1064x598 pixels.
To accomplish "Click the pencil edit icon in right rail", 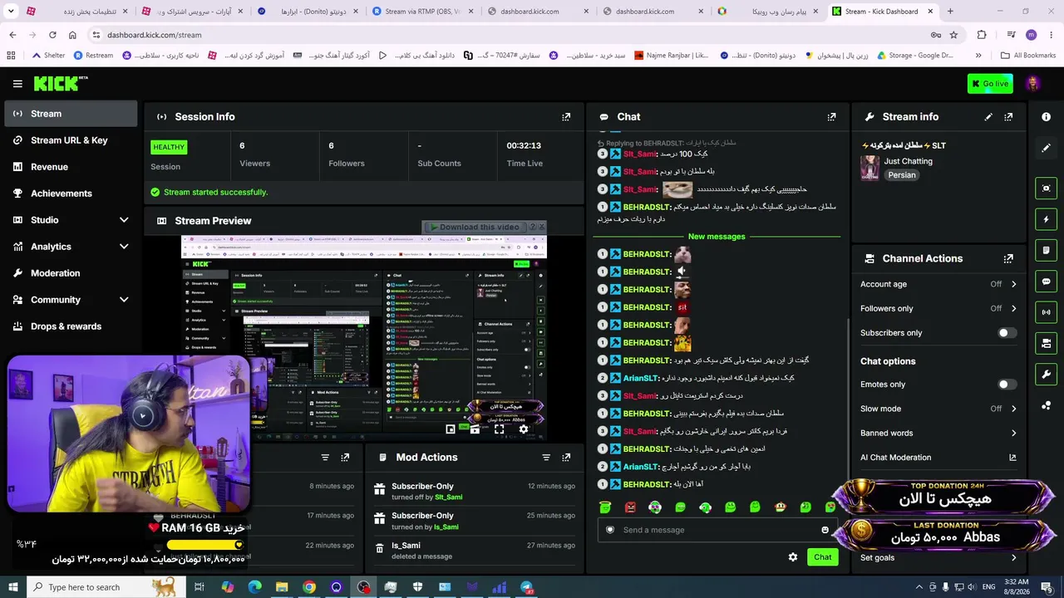I will [1047, 148].
